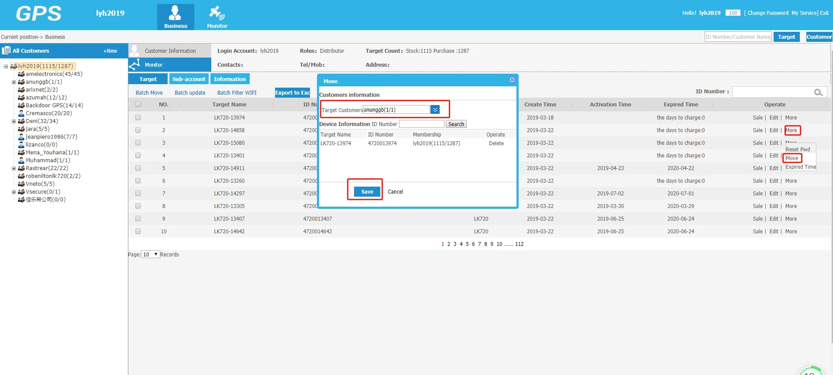Go to page 2 of the records

[449, 244]
